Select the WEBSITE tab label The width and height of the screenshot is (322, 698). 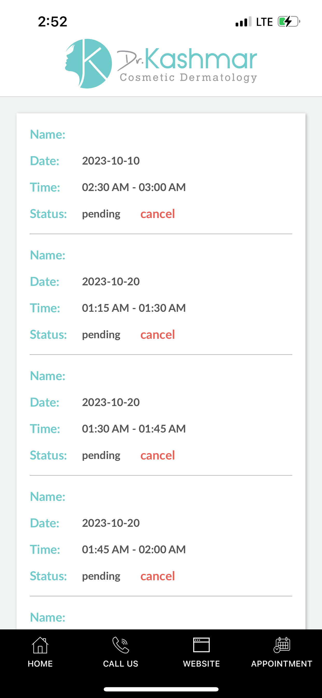(x=201, y=663)
